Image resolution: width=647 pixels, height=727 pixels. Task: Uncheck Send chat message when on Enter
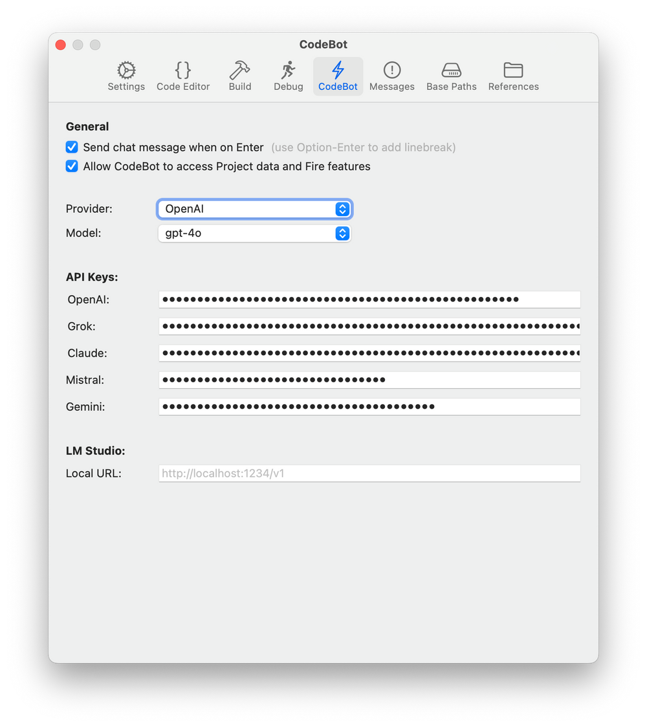pyautogui.click(x=72, y=147)
